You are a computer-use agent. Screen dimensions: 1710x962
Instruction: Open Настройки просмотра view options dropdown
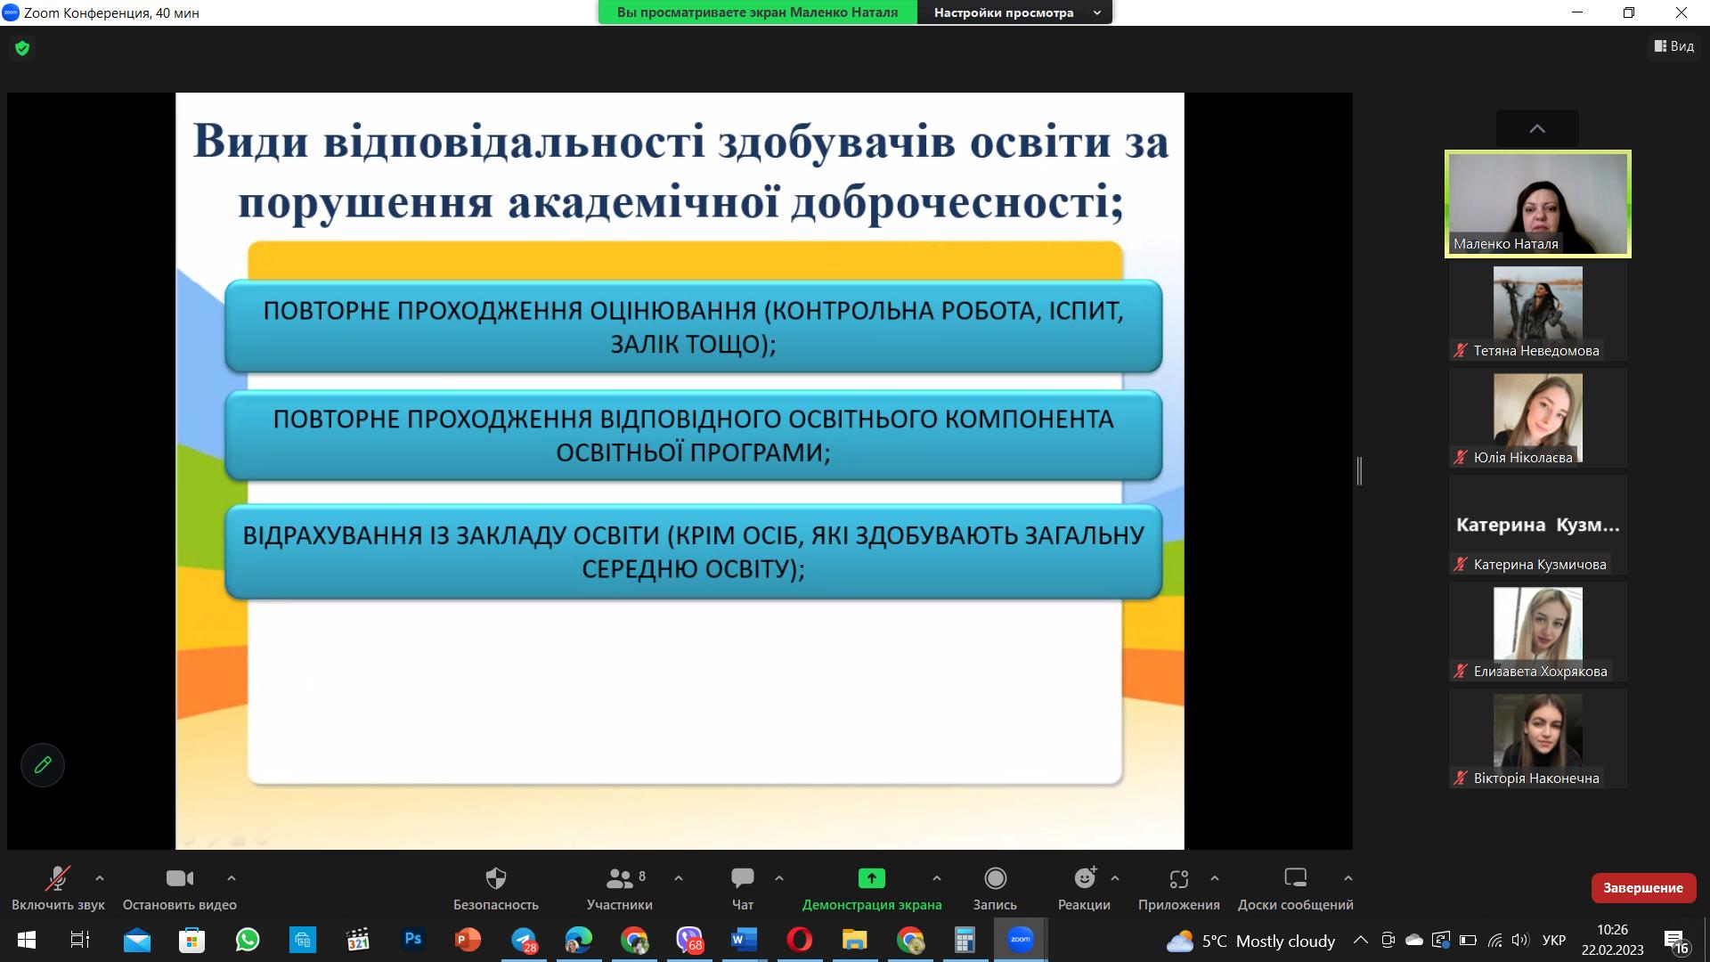(1014, 12)
